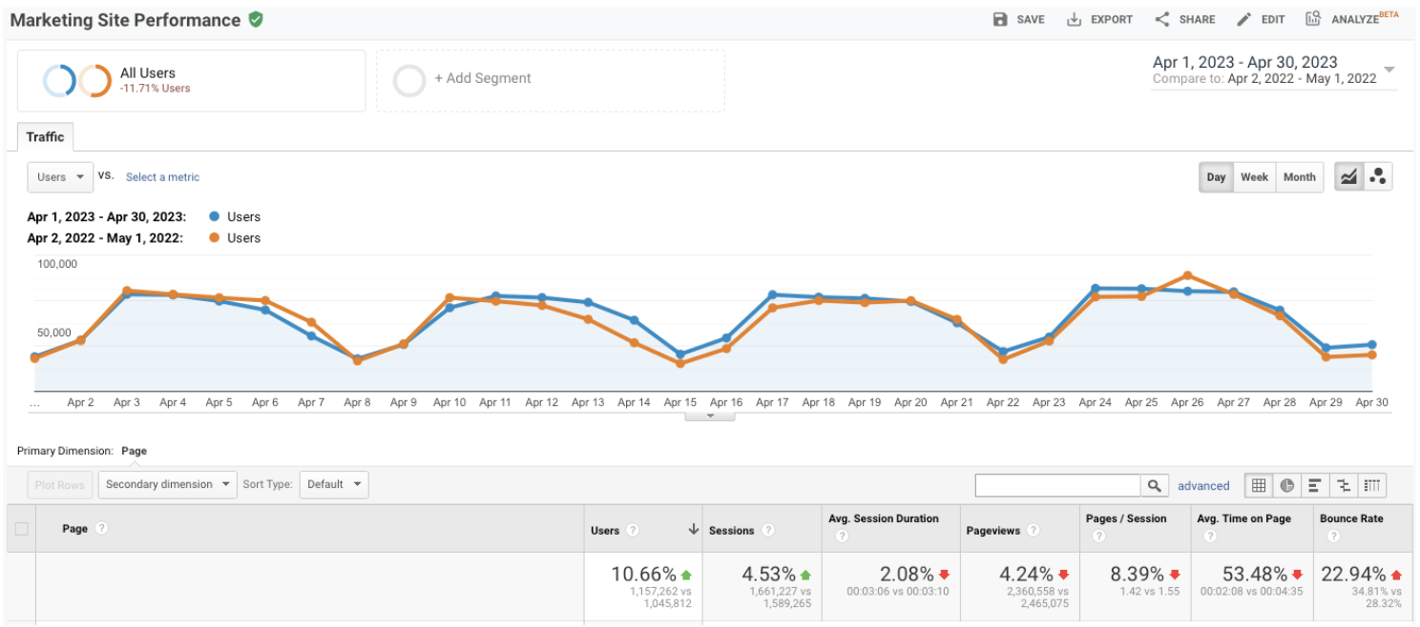This screenshot has width=1420, height=627.
Task: Open the Share report option
Action: click(x=1161, y=19)
